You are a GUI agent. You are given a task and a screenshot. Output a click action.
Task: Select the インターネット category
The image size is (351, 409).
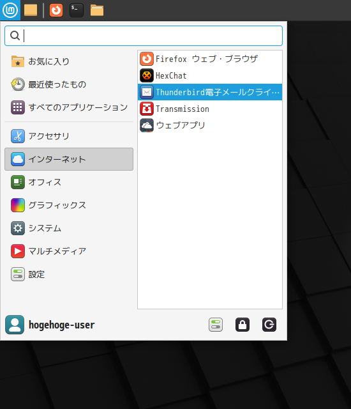pyautogui.click(x=69, y=159)
